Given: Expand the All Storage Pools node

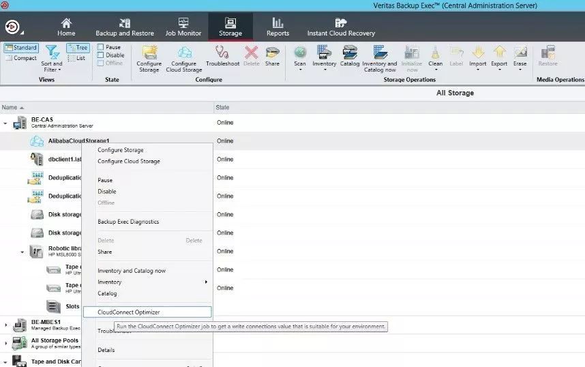Looking at the screenshot, I should click(x=5, y=343).
